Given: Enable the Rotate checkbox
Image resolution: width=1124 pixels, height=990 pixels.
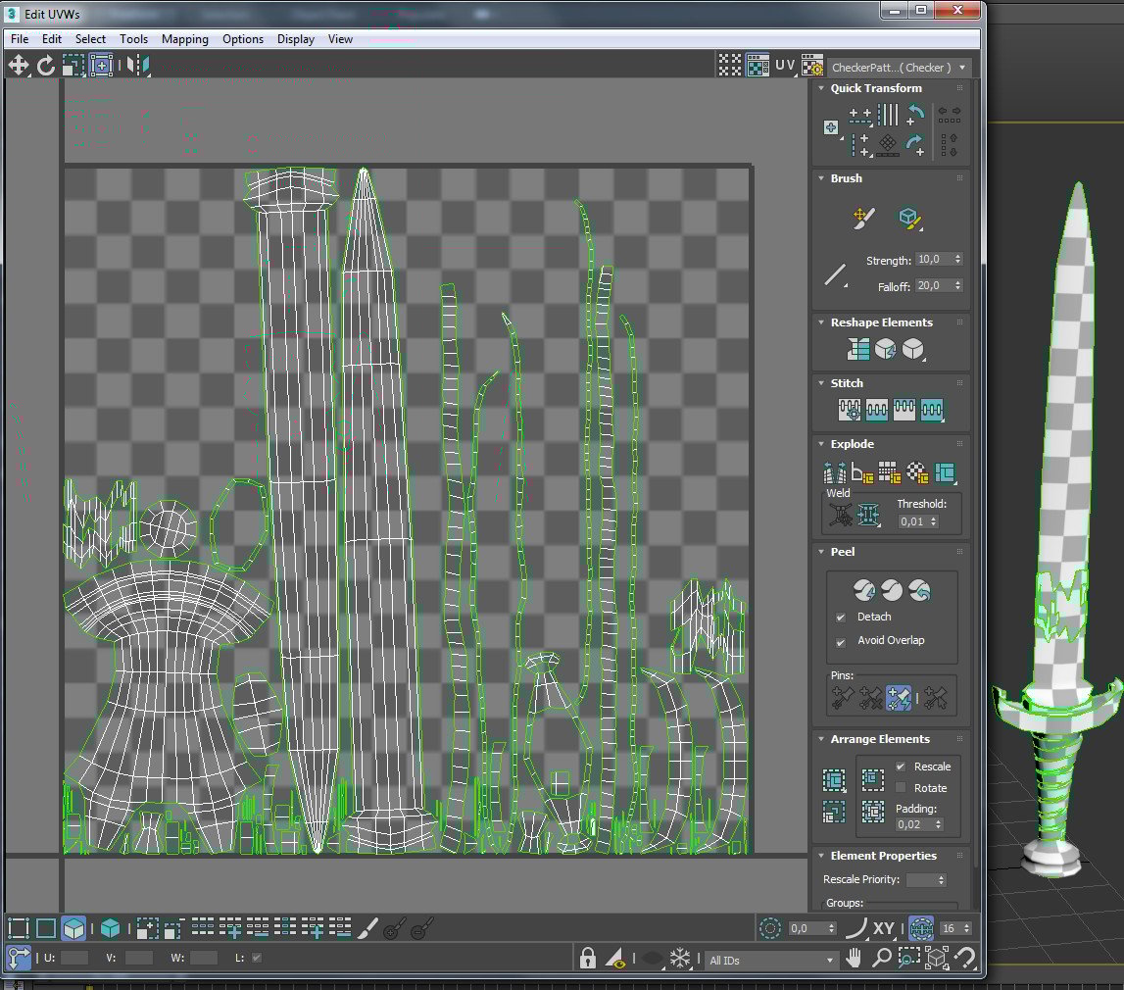Looking at the screenshot, I should point(901,788).
